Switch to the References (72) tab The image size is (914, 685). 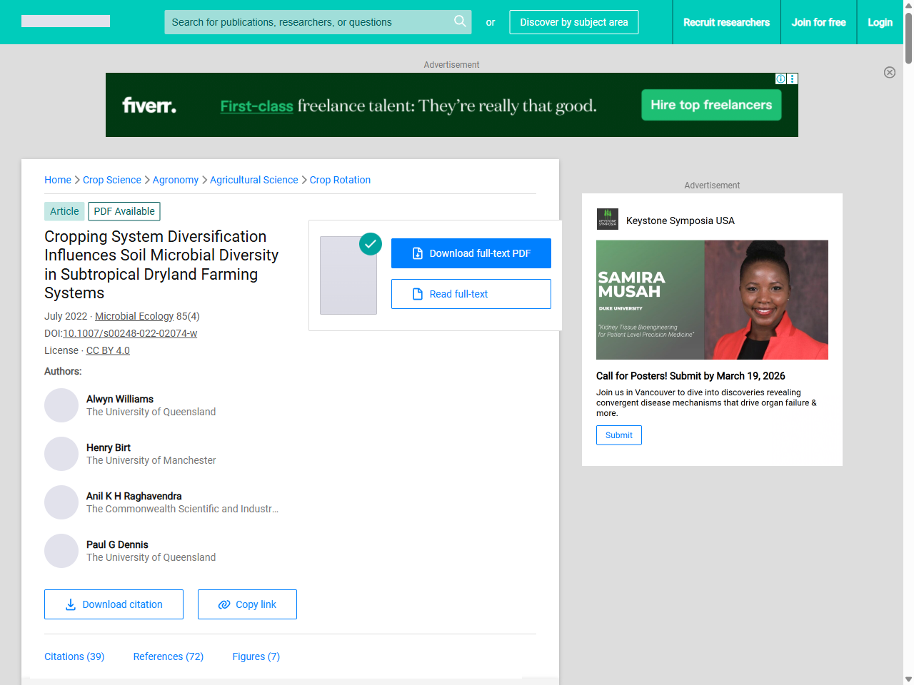[x=168, y=656]
